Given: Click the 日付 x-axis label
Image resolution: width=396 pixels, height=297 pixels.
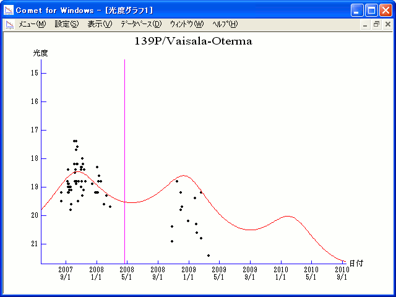Looking at the screenshot, I should click(x=356, y=263).
